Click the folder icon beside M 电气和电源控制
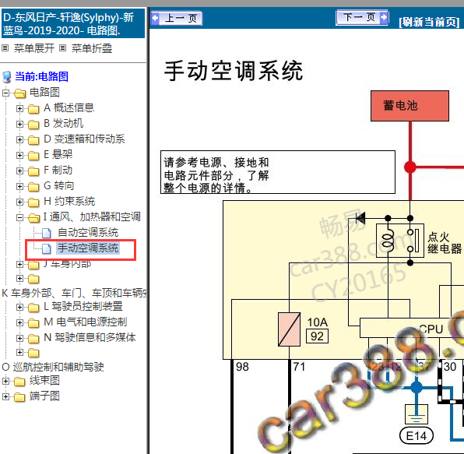This screenshot has width=464, height=454. (33, 323)
